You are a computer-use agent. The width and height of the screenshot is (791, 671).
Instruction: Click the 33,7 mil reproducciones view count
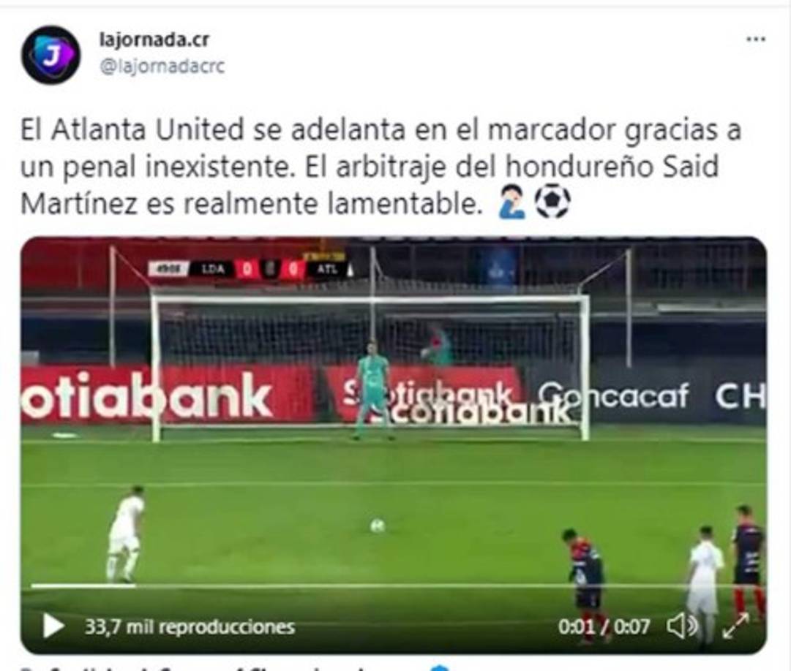coord(190,626)
